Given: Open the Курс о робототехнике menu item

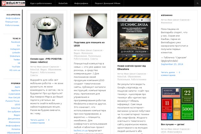Looking at the screenshot, I should tap(41, 3).
